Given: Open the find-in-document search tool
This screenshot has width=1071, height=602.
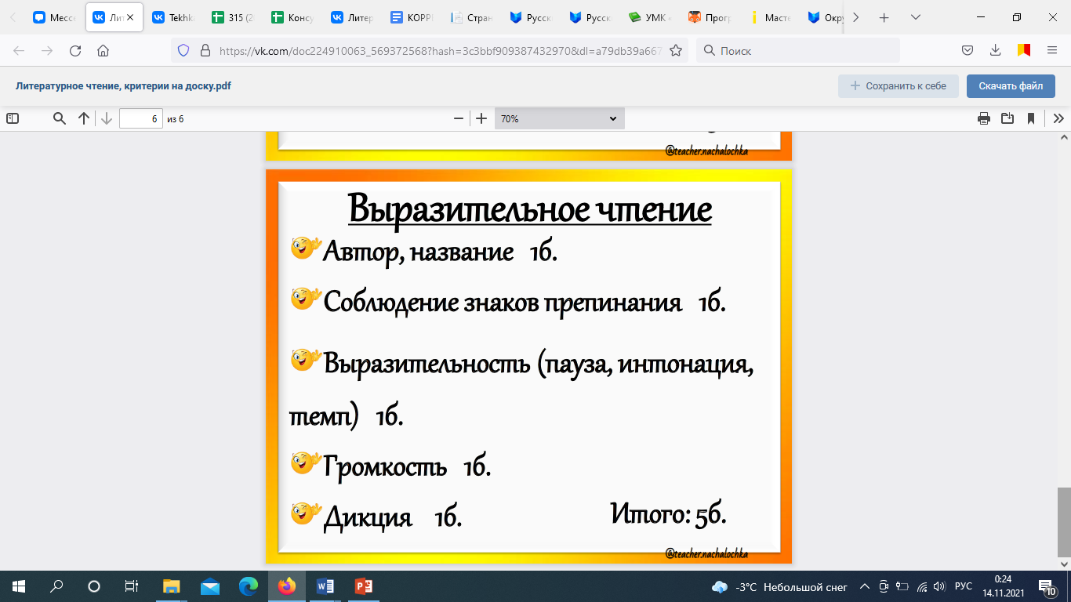Looking at the screenshot, I should click(x=59, y=118).
